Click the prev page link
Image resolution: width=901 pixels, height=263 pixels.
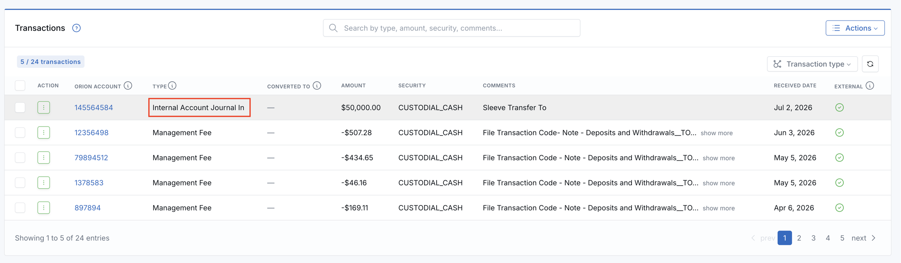[x=768, y=238]
